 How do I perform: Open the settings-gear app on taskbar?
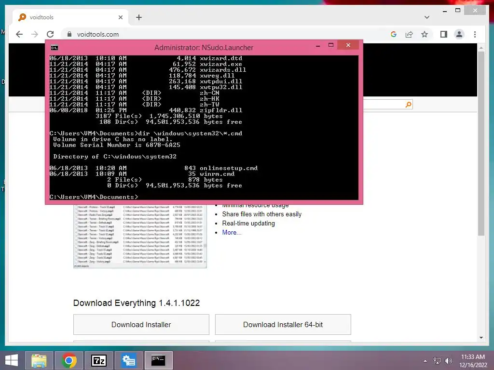[x=128, y=360]
